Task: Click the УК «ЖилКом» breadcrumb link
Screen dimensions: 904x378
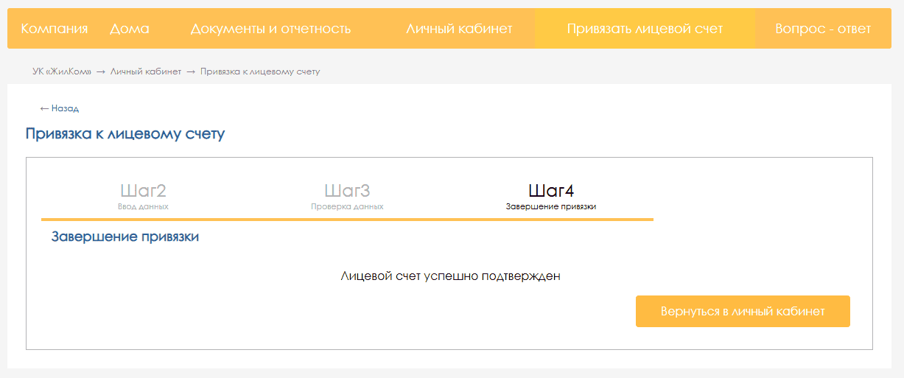Action: pyautogui.click(x=62, y=71)
